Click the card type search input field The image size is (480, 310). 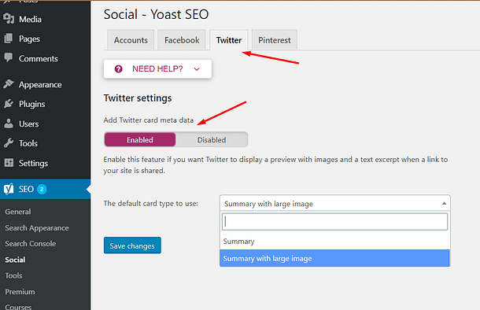334,222
